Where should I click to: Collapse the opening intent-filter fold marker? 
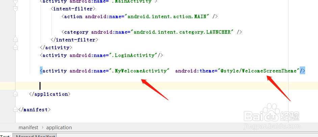(x=15, y=9)
